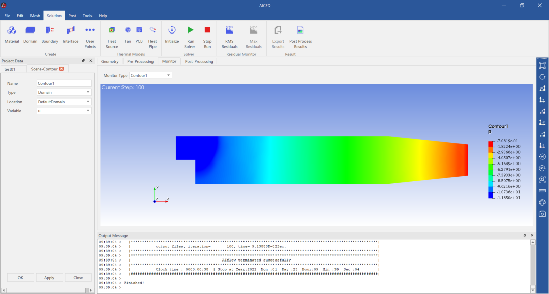This screenshot has height=294, width=549.
Task: Close the Project Data panel
Action: tap(91, 61)
